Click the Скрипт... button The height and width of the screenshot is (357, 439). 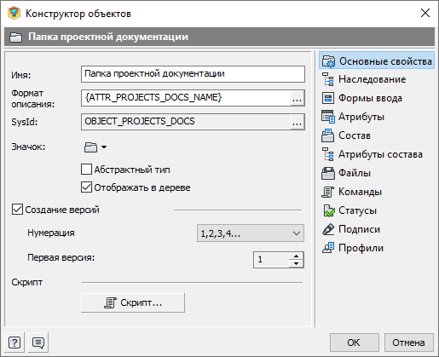pyautogui.click(x=133, y=302)
